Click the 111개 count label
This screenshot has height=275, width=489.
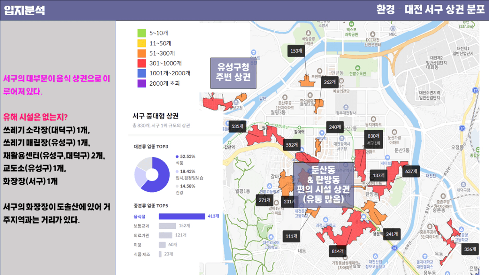pyautogui.click(x=291, y=236)
